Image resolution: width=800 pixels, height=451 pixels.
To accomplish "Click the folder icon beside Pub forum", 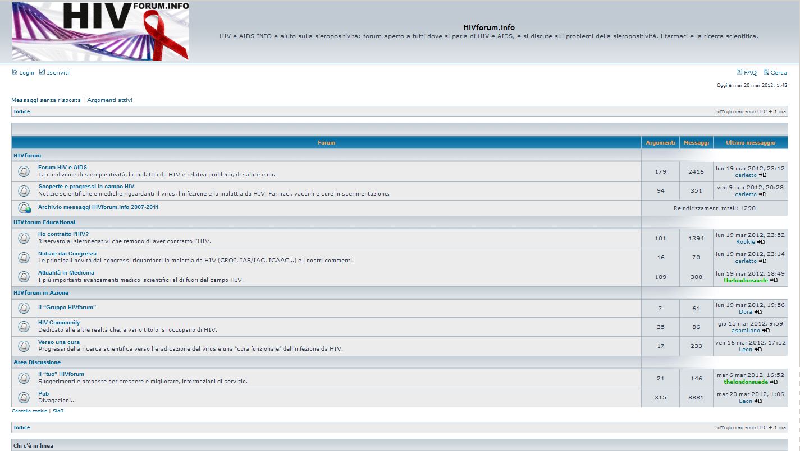I will point(24,397).
